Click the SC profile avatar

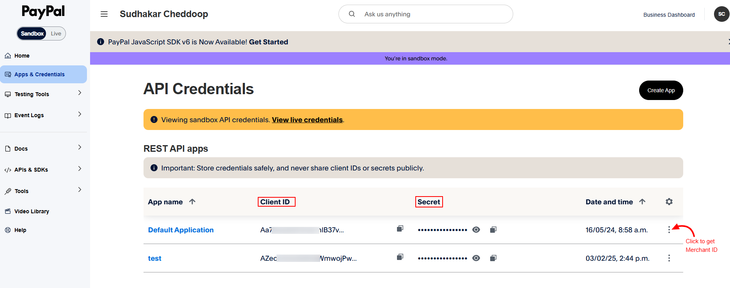pyautogui.click(x=721, y=14)
